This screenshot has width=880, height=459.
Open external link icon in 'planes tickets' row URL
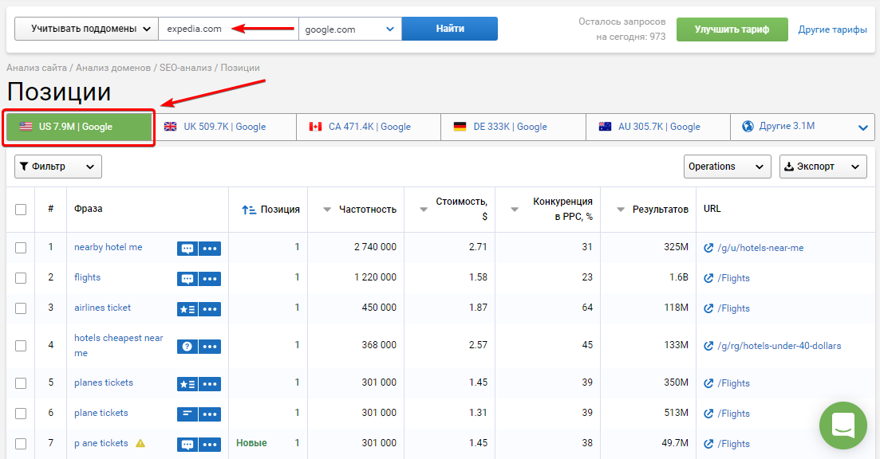click(x=708, y=383)
